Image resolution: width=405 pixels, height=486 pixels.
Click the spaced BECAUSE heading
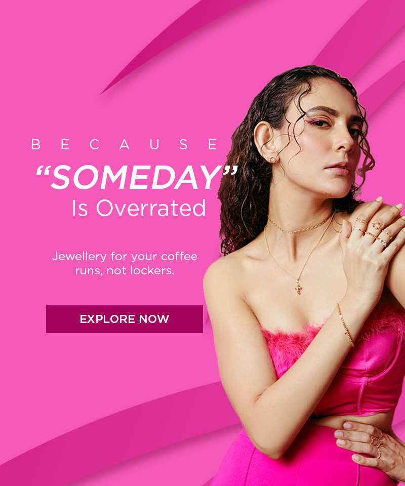click(125, 144)
